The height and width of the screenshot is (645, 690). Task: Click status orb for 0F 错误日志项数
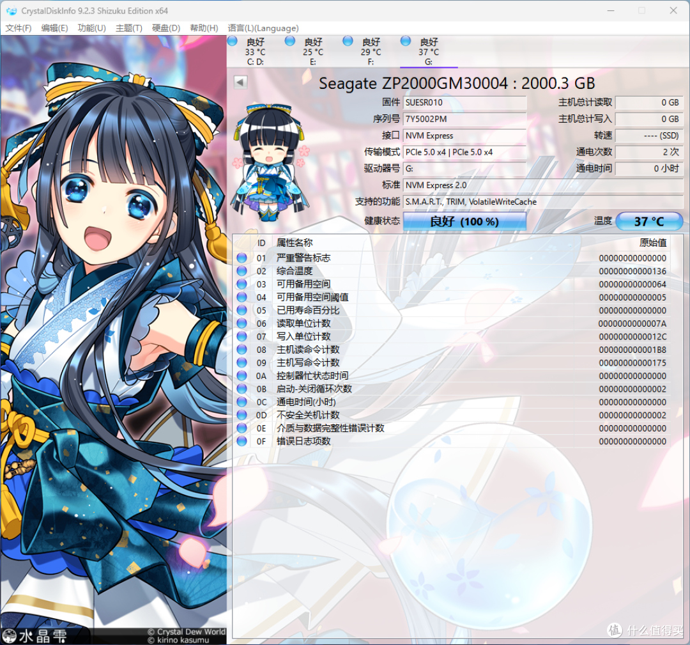coord(241,441)
